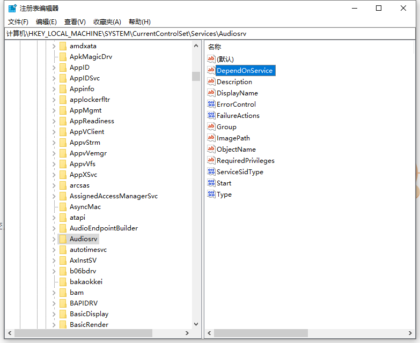This screenshot has height=343, width=420.
Task: Expand the Audiosrv key arrow
Action: coord(54,239)
